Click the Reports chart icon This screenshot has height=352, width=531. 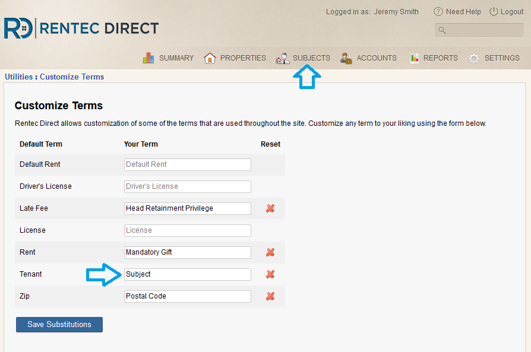414,58
